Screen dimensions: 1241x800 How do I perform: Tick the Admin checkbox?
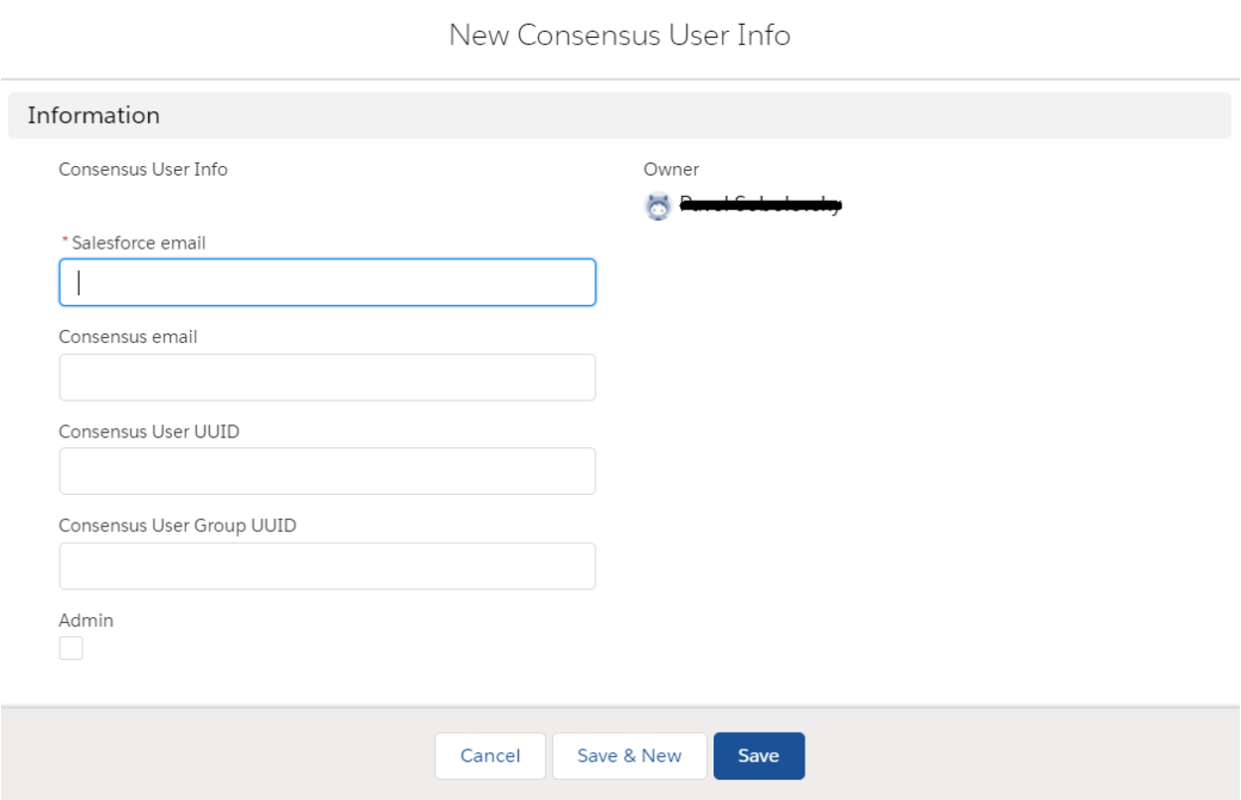tap(71, 648)
